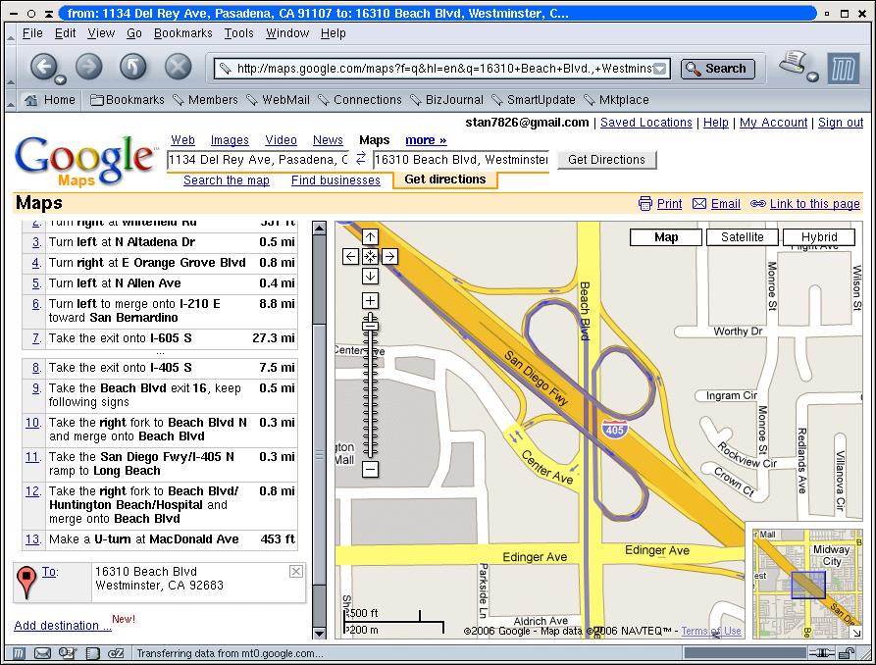Pan the map up with arrow
Viewport: 876px width, 665px height.
[x=370, y=237]
